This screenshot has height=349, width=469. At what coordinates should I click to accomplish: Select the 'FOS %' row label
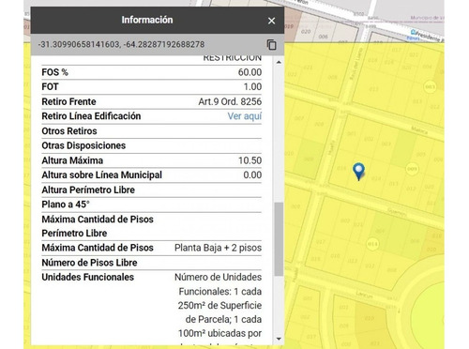tap(54, 72)
